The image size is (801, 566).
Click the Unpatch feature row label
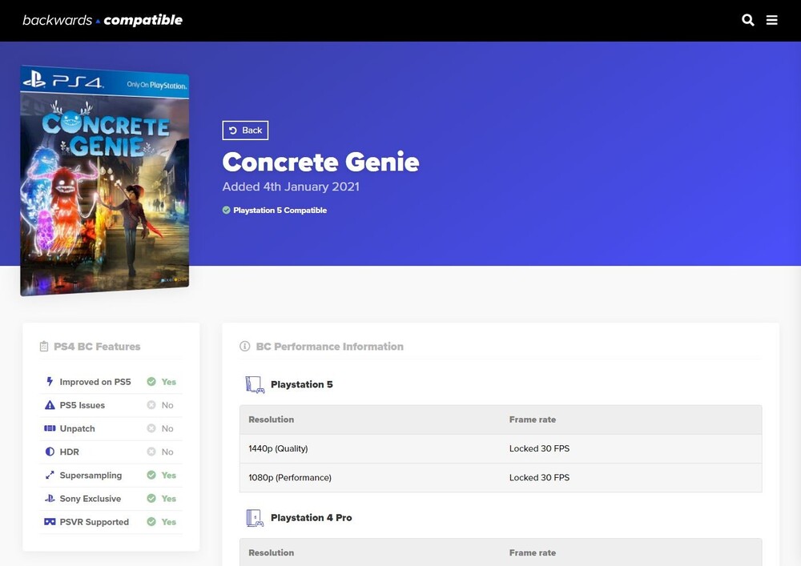pos(78,428)
